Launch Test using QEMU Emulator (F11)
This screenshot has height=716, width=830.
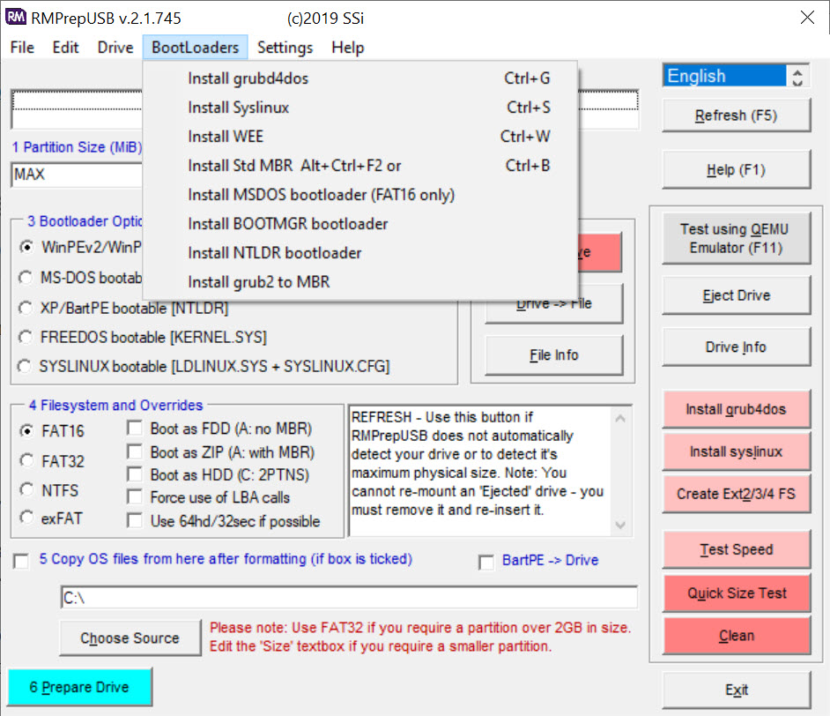pos(736,238)
